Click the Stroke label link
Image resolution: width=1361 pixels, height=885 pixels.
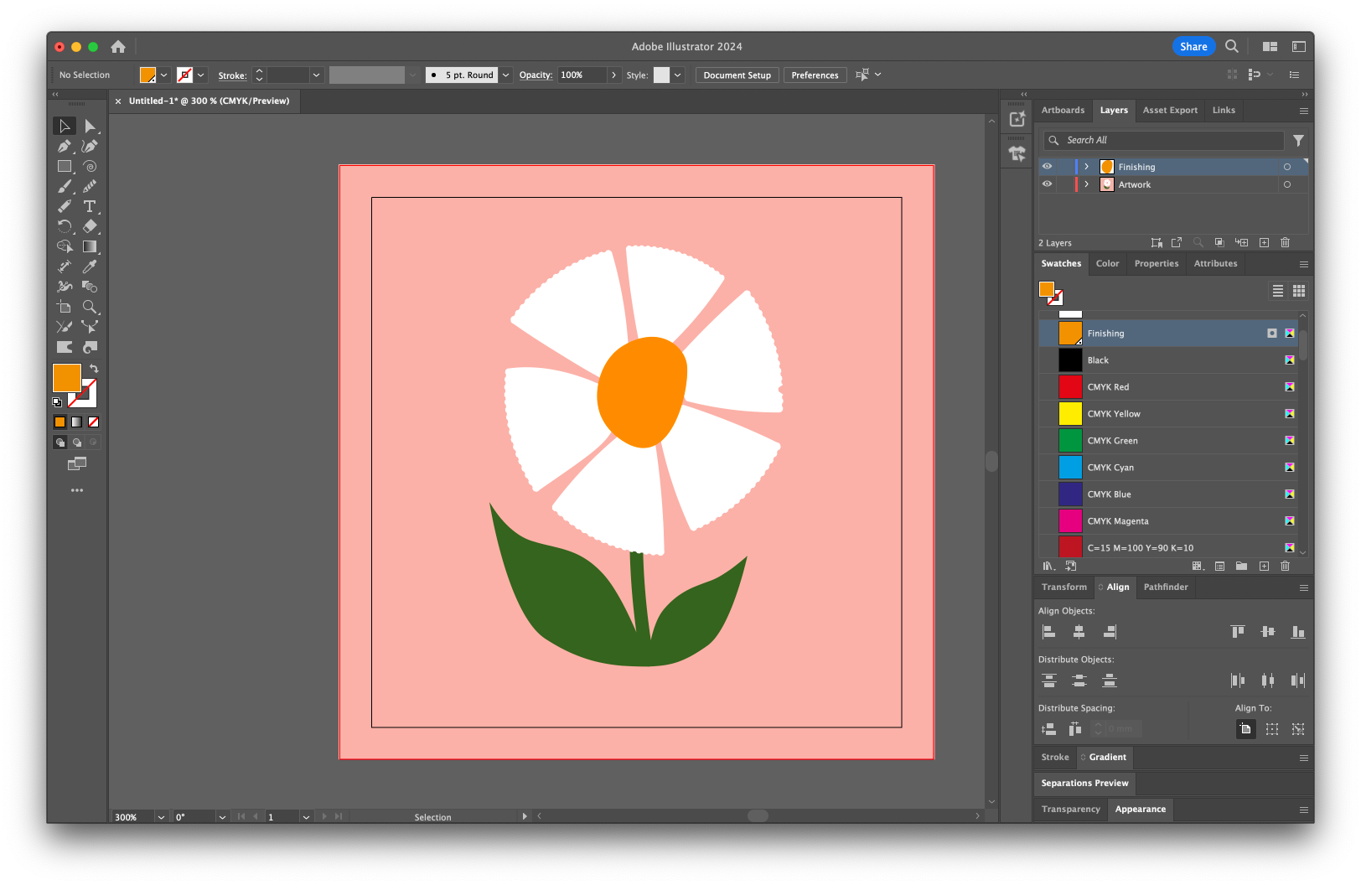pos(232,75)
